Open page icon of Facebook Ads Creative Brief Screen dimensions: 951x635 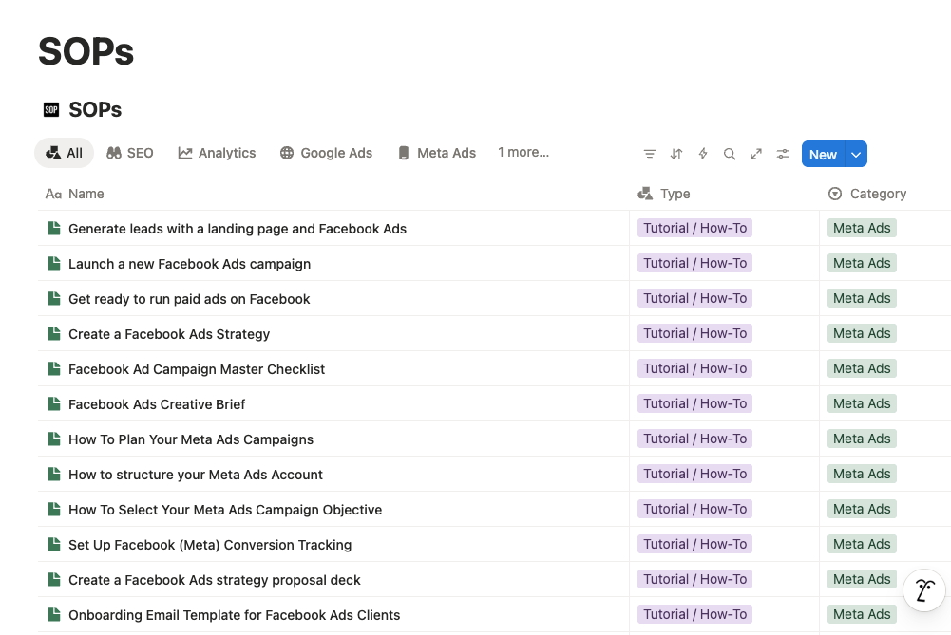pyautogui.click(x=54, y=404)
